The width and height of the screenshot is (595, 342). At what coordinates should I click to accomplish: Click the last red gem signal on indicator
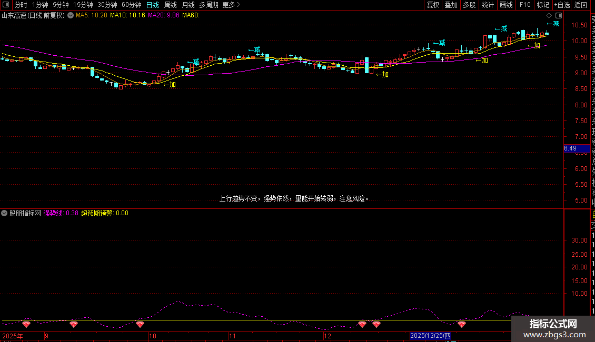(x=462, y=325)
